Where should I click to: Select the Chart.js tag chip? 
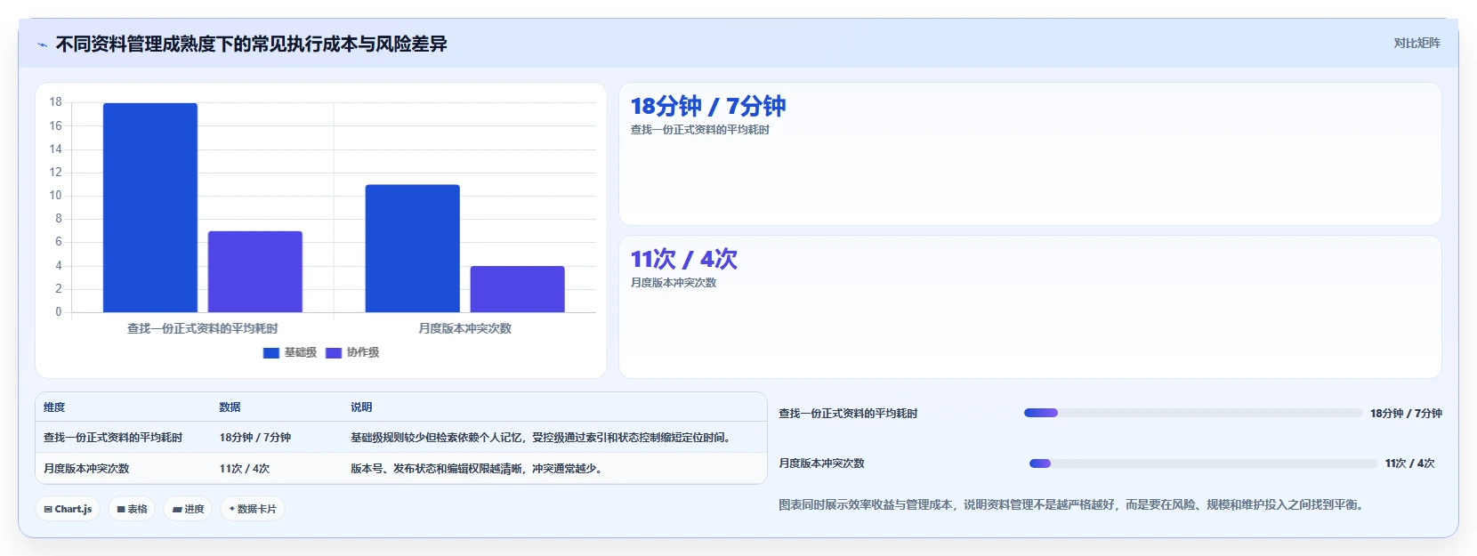[x=68, y=509]
